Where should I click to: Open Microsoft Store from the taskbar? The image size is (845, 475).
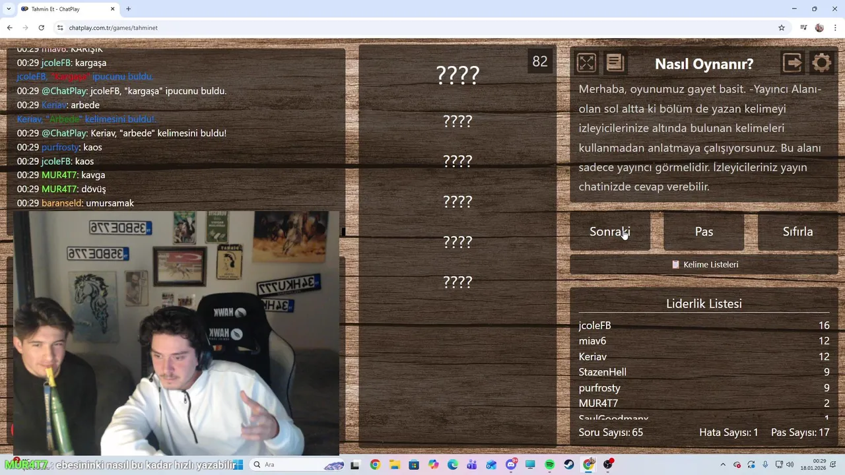414,465
